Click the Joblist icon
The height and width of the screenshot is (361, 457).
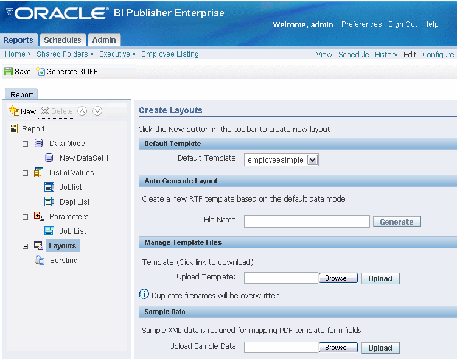(x=49, y=187)
